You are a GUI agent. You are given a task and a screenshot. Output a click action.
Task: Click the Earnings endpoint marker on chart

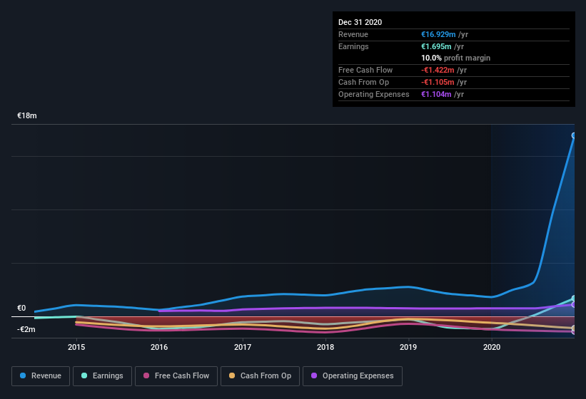pyautogui.click(x=574, y=299)
